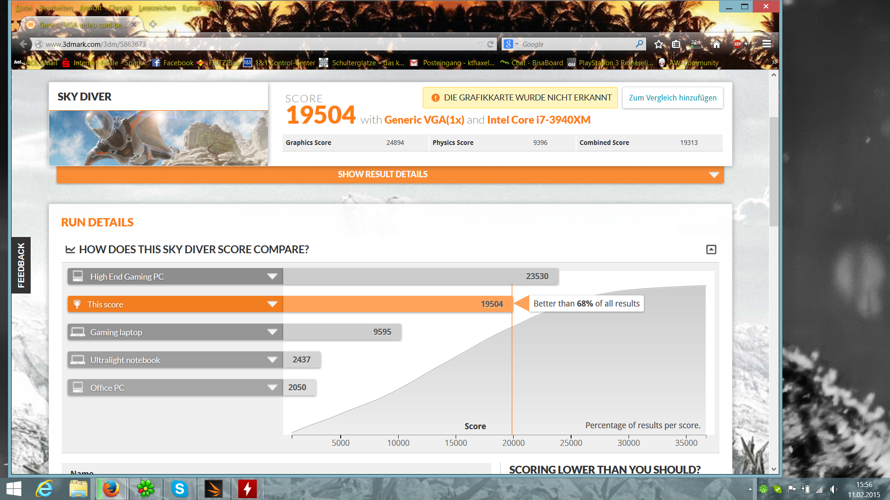Open the Lesezeichen menu

click(x=157, y=8)
